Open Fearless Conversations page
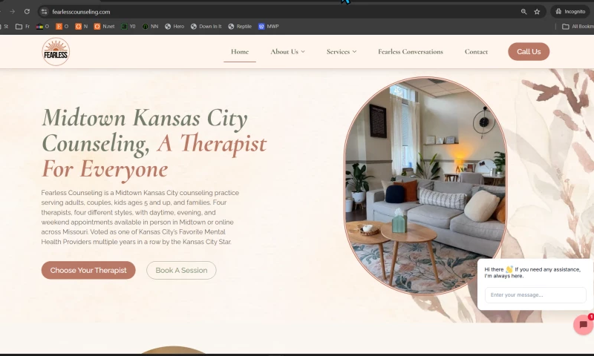This screenshot has height=356, width=594. pos(411,52)
